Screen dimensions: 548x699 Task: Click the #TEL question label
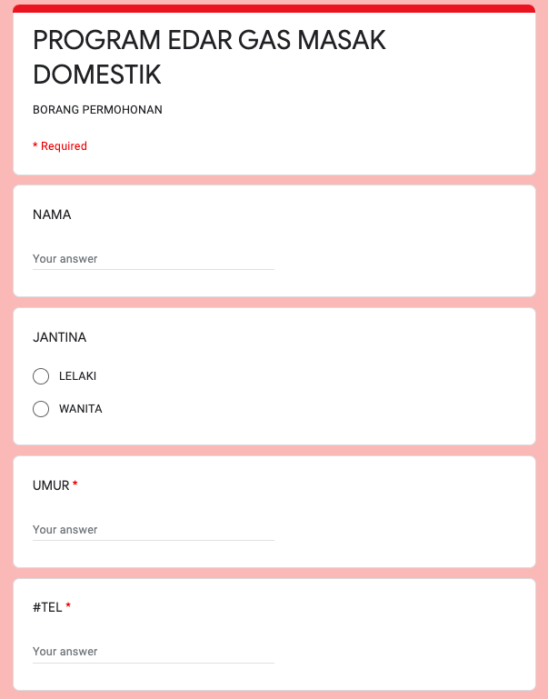47,607
